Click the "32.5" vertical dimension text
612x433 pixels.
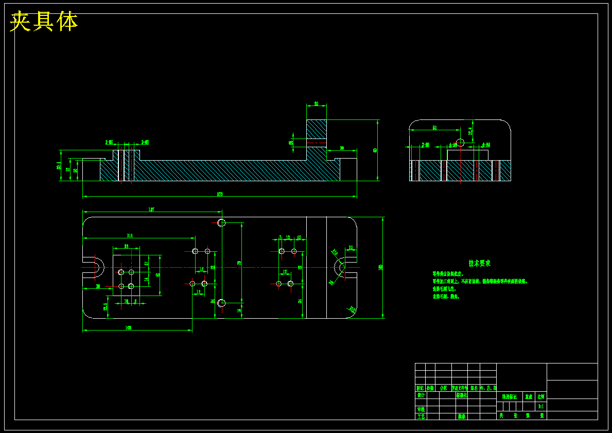pos(106,307)
